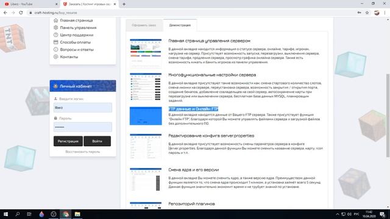The height and width of the screenshot is (219, 390).
Task: Open the saved passwords key icon
Action: (x=359, y=12)
